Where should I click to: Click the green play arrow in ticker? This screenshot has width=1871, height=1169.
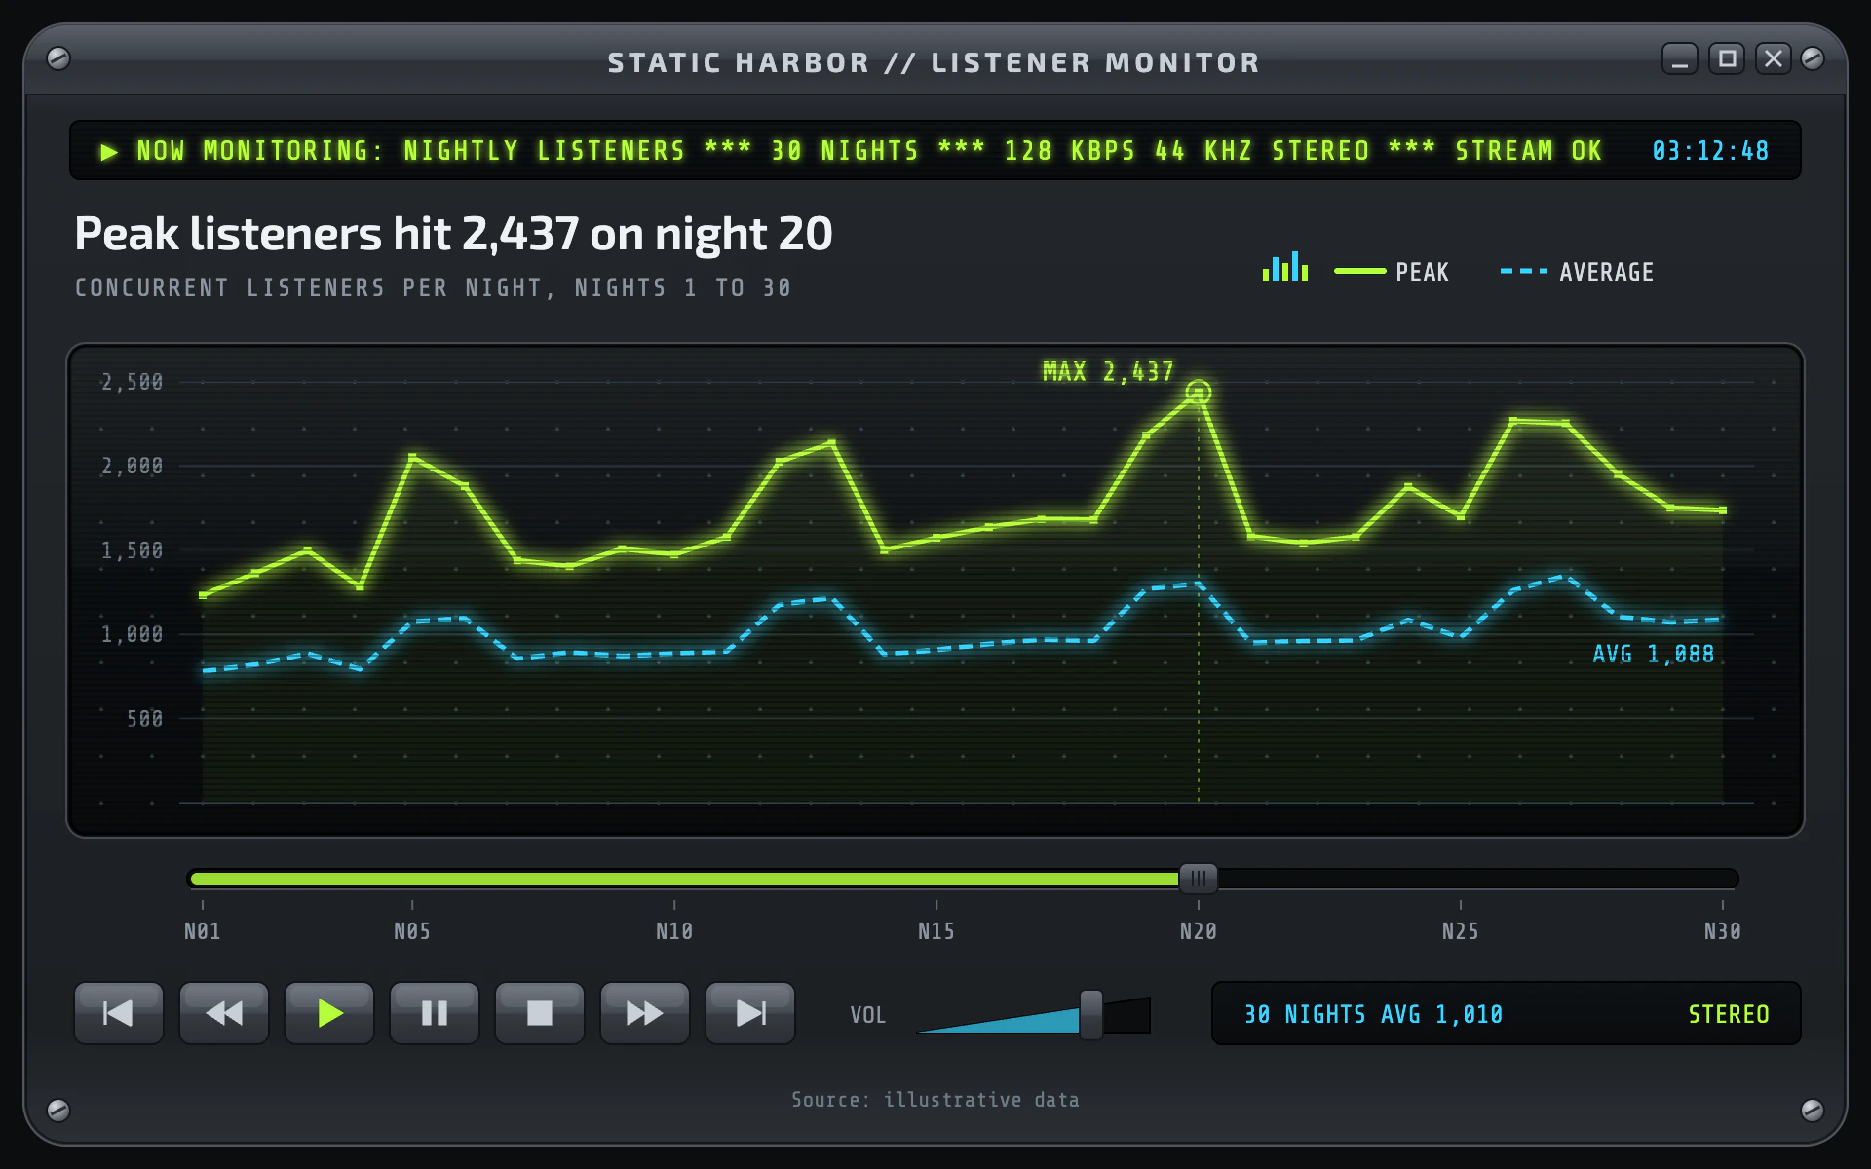[x=109, y=152]
